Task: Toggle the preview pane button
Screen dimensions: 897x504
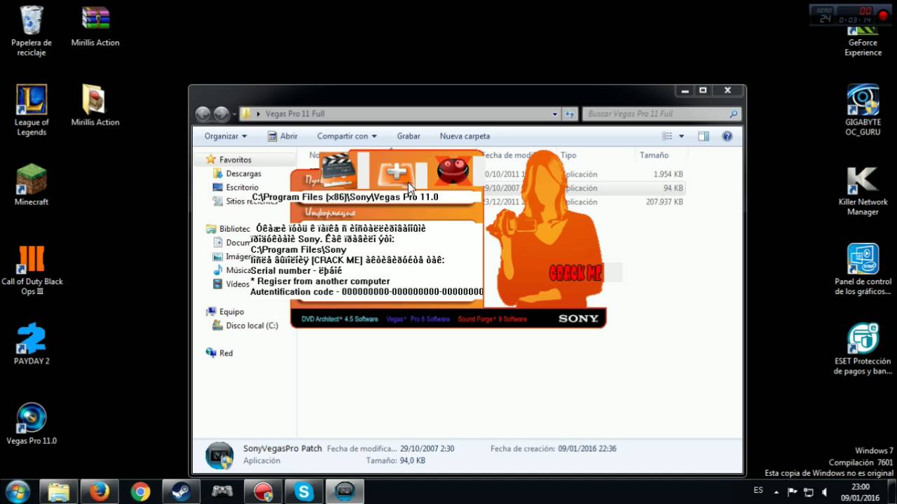Action: coord(704,136)
